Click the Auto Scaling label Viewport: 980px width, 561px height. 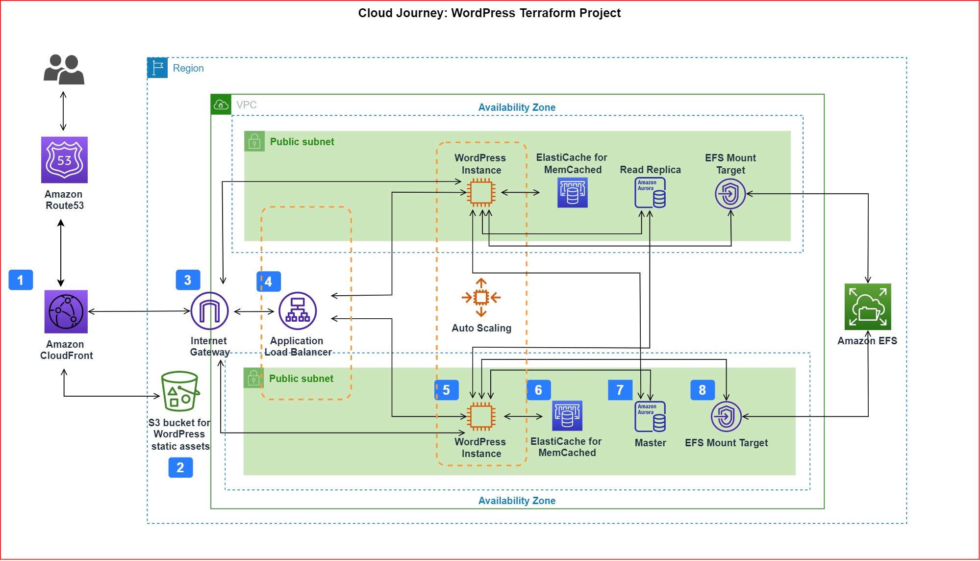pos(481,328)
